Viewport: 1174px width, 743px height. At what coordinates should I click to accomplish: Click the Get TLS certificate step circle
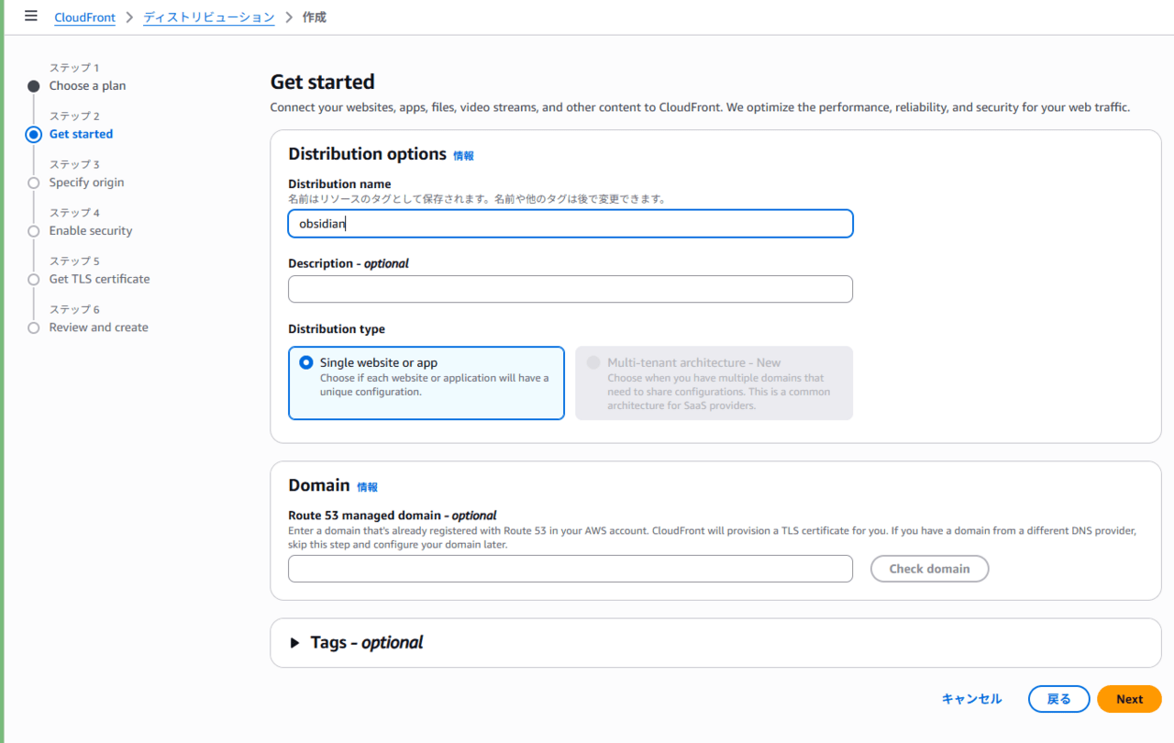pos(34,280)
